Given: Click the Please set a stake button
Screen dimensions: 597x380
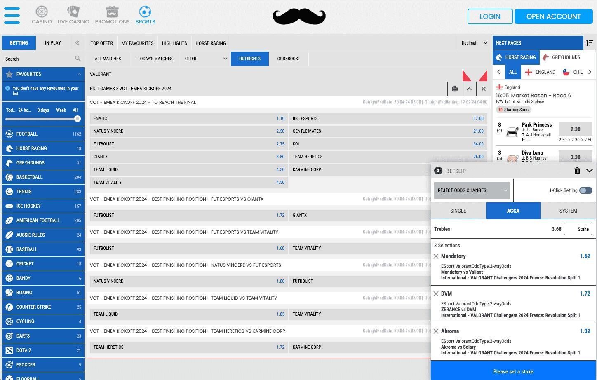Looking at the screenshot, I should click(x=513, y=371).
